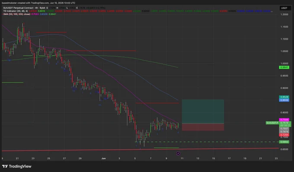294x172 pixels.
Task: Click the teal 0.8529 take-profit price label
Action: [x=284, y=97]
